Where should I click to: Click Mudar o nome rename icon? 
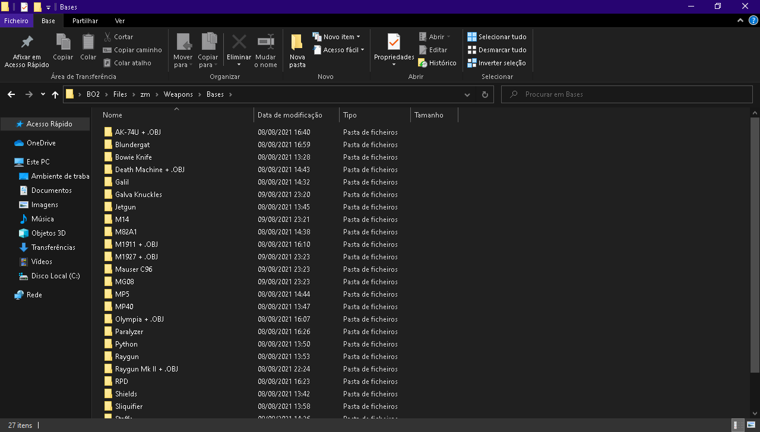(265, 42)
